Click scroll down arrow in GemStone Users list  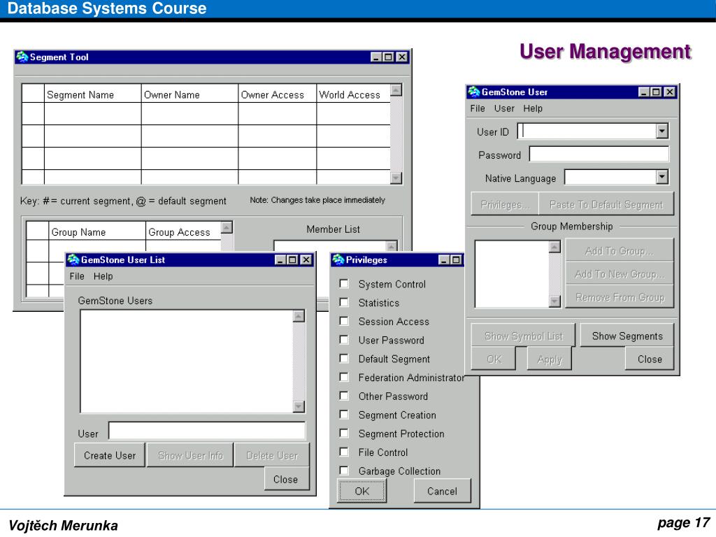299,406
